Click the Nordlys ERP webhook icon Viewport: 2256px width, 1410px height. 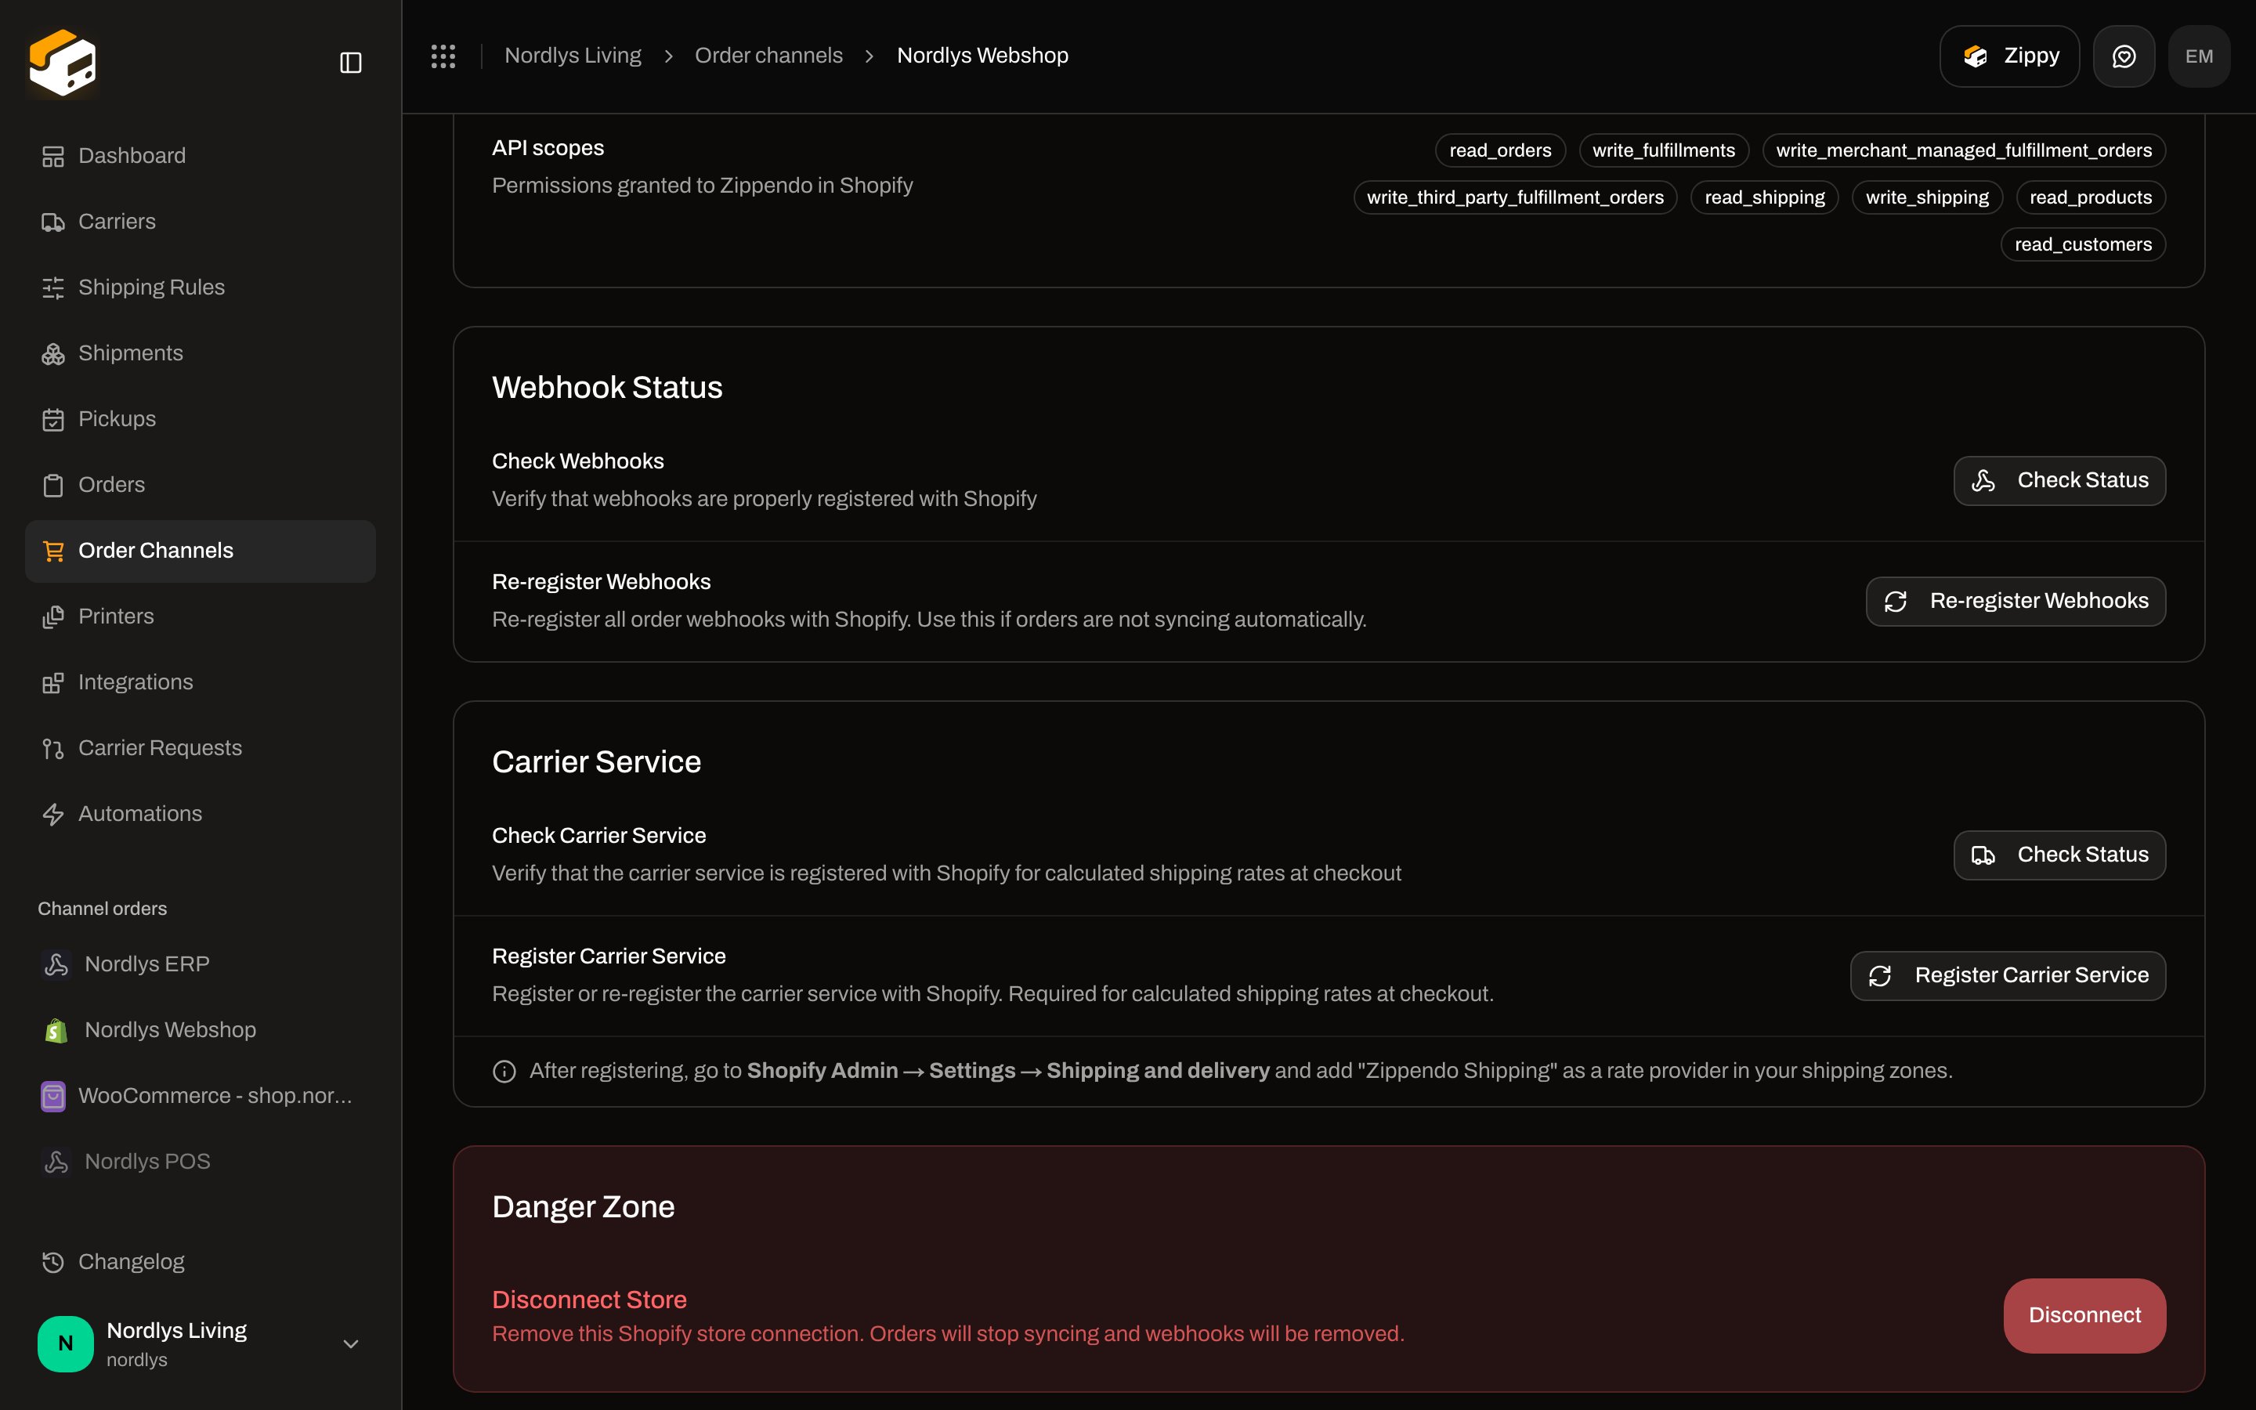[56, 964]
